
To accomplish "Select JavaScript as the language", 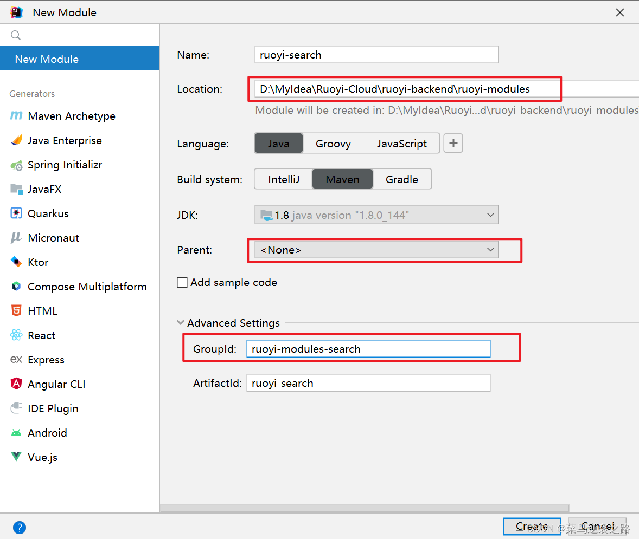I will click(402, 144).
